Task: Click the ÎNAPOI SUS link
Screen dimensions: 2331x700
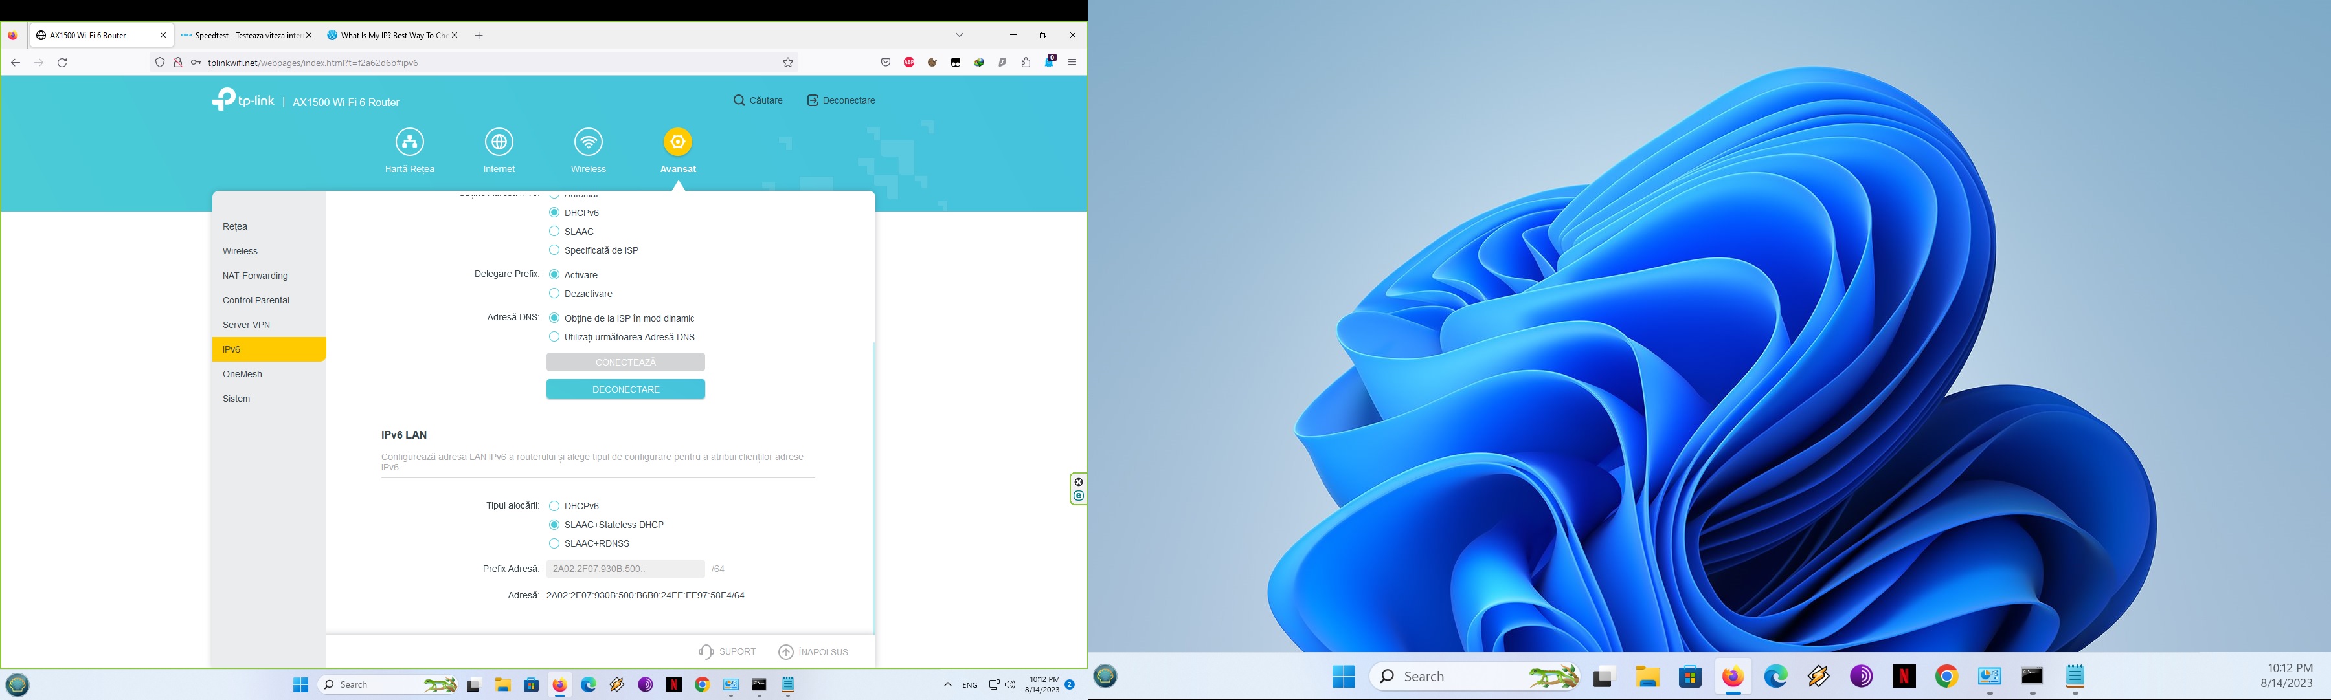Action: coord(813,652)
